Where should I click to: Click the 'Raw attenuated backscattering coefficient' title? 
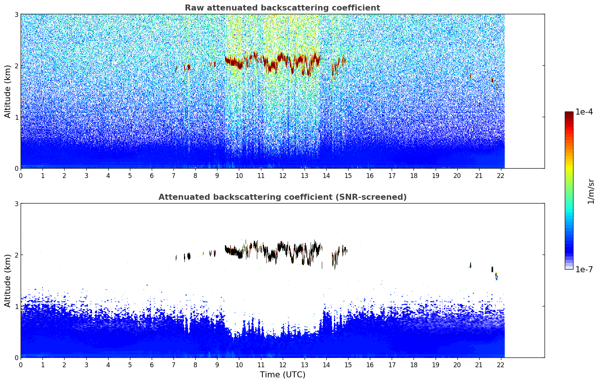pos(282,8)
